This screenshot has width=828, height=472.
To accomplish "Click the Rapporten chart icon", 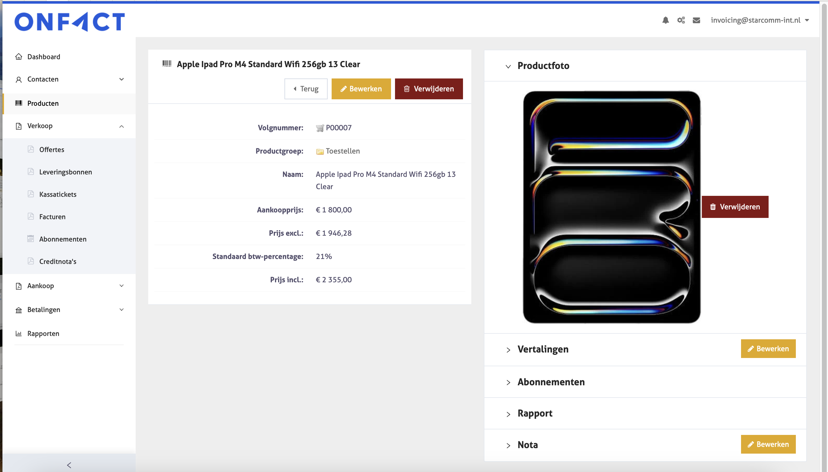I will 19,333.
